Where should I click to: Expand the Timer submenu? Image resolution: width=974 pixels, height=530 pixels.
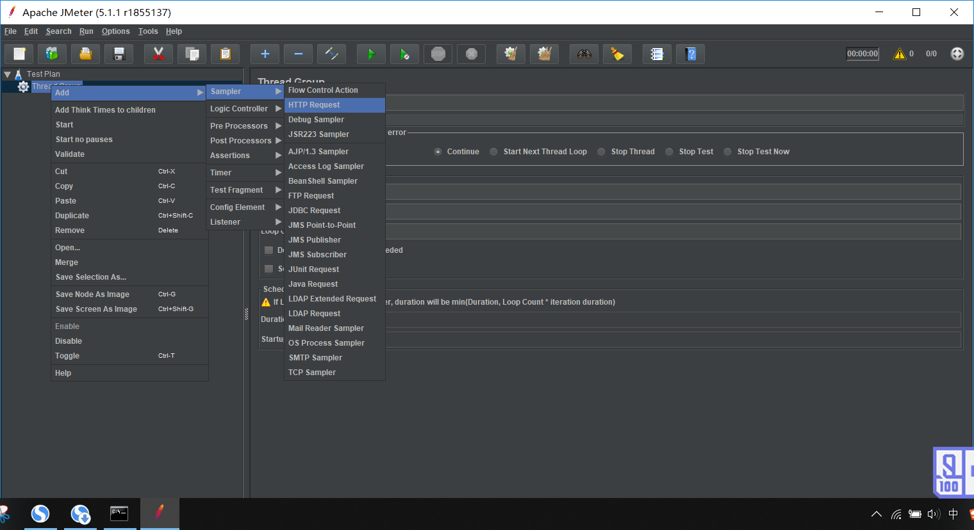click(245, 173)
